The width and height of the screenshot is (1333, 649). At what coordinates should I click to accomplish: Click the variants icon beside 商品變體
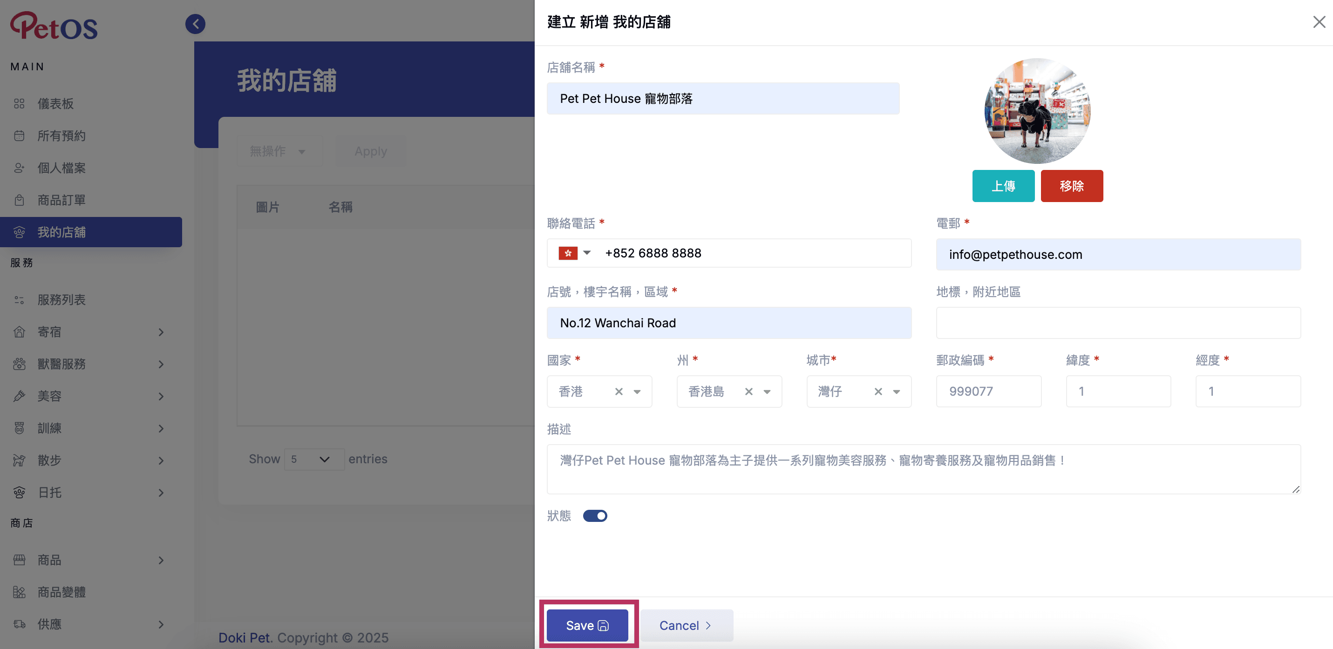tap(19, 592)
